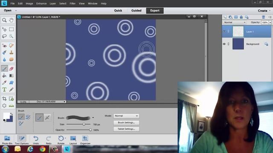This screenshot has width=273, height=153.
Task: Select the Blur tool
Action: click(x=4, y=59)
